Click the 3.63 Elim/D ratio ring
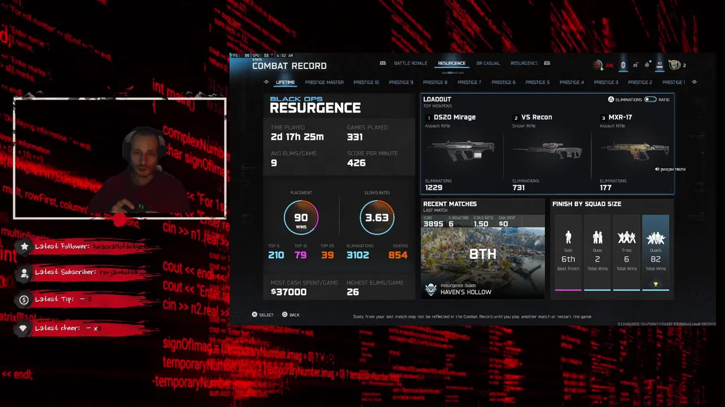725x407 pixels. (377, 218)
